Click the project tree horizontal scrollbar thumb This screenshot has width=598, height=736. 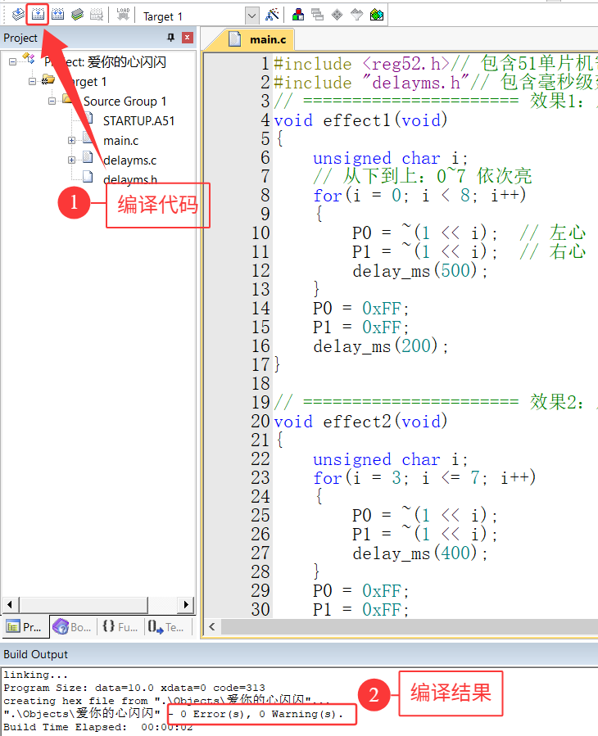[x=84, y=604]
